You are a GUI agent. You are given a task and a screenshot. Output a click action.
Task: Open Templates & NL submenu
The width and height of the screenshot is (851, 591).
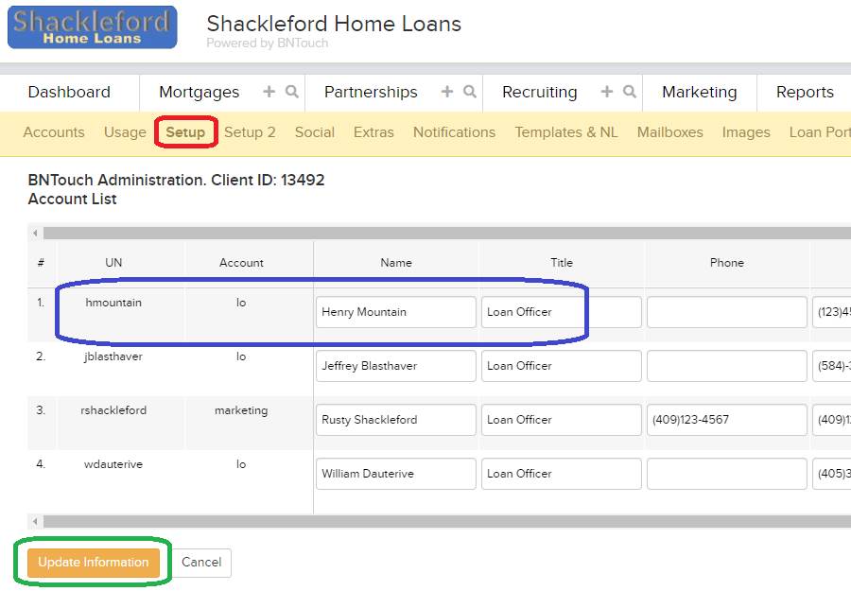coord(566,132)
